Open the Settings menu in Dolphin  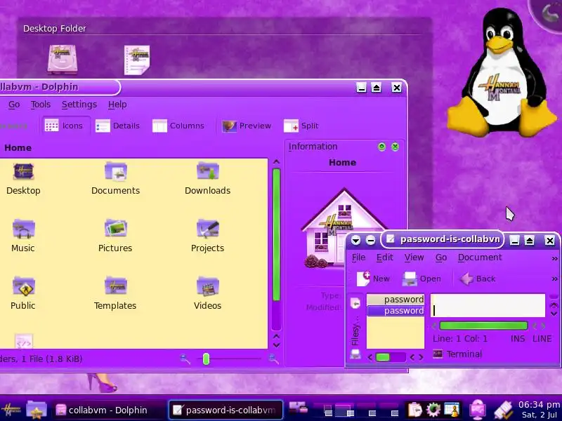coord(79,105)
